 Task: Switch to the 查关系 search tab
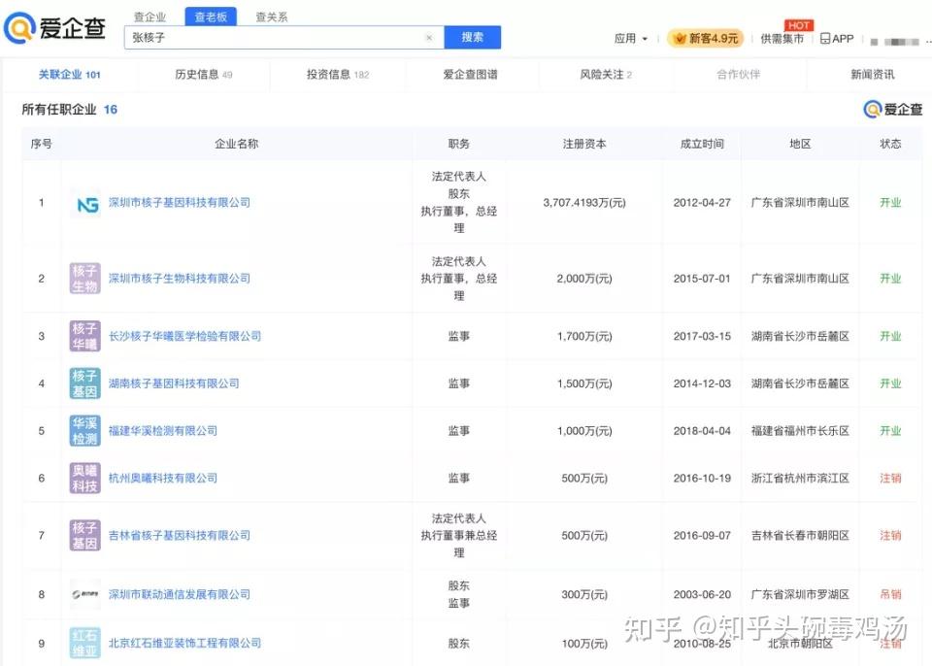pos(272,17)
